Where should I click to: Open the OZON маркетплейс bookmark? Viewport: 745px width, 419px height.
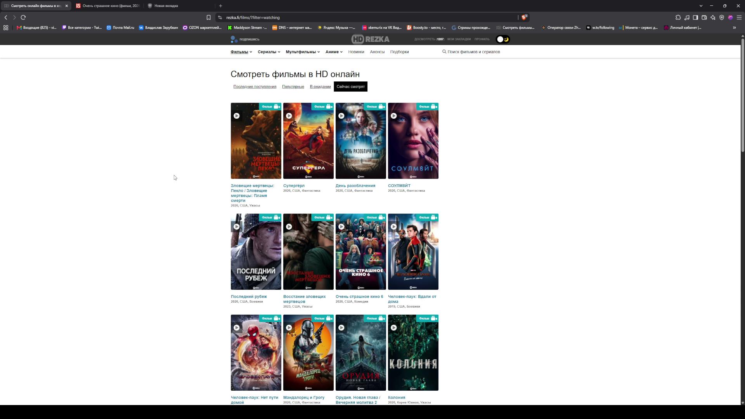pos(202,28)
